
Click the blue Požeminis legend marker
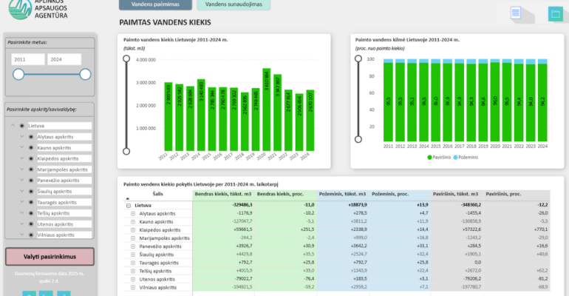coord(455,158)
